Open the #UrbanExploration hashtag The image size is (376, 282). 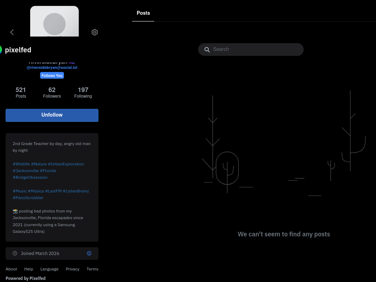66,164
